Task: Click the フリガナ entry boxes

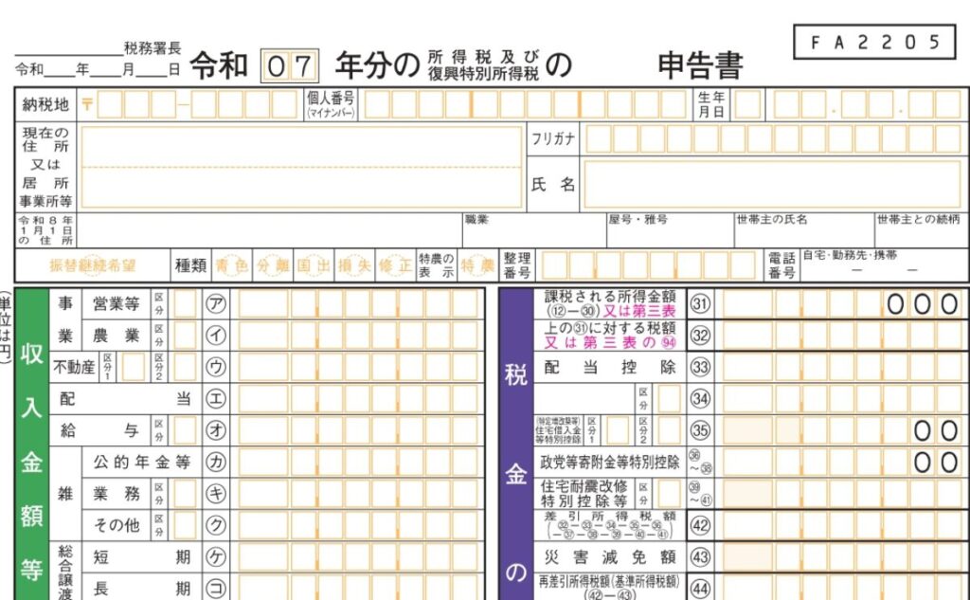Action: (x=772, y=138)
